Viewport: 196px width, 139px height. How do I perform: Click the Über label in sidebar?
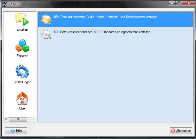[23, 108]
